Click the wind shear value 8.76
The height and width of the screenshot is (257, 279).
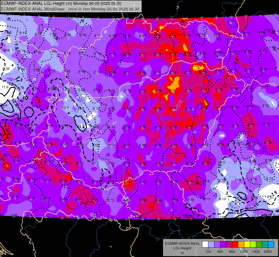tap(236, 126)
